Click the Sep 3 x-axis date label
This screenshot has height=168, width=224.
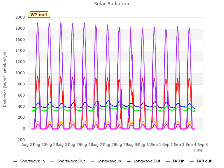(179, 145)
